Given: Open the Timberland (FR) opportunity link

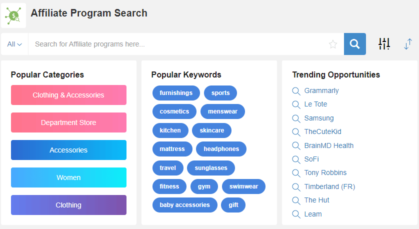Looking at the screenshot, I should pos(329,186).
